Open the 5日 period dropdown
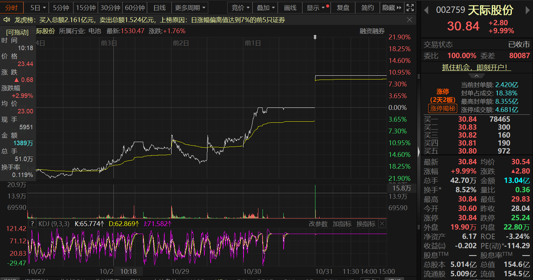533x280 pixels. 38,8
